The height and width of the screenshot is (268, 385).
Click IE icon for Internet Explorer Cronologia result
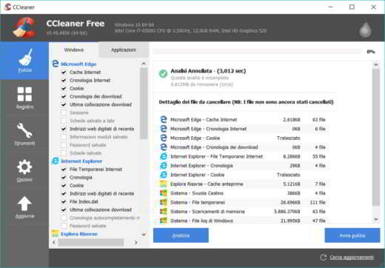[x=163, y=166]
